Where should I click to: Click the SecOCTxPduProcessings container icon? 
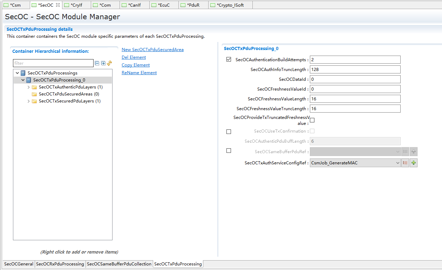tap(23, 73)
